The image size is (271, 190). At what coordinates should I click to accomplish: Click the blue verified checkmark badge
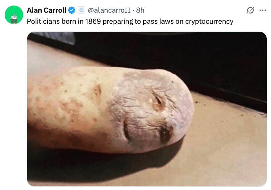coord(72,10)
